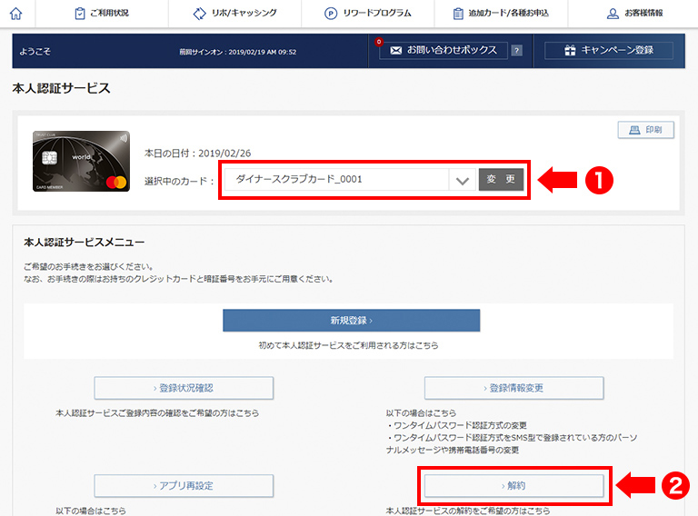This screenshot has width=698, height=516.
Task: Click the 登録状況確認 button
Action: pyautogui.click(x=184, y=388)
